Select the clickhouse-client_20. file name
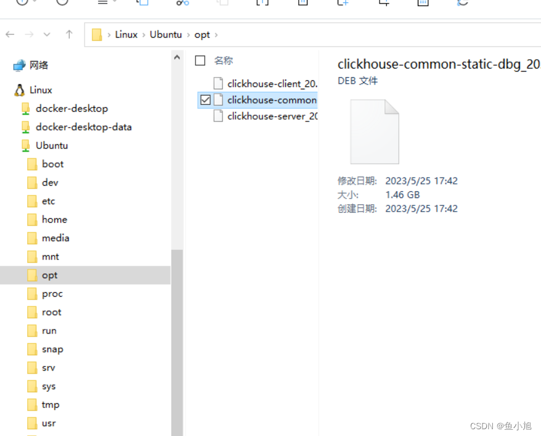Viewport: 541px width, 436px height. pyautogui.click(x=272, y=83)
